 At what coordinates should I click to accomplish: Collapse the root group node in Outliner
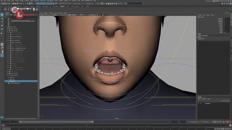tap(7, 27)
